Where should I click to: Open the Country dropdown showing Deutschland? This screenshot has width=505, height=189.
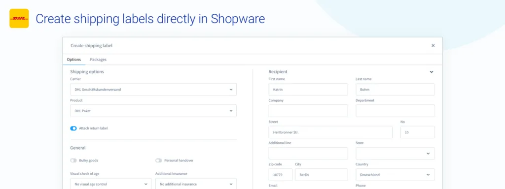[395, 175]
